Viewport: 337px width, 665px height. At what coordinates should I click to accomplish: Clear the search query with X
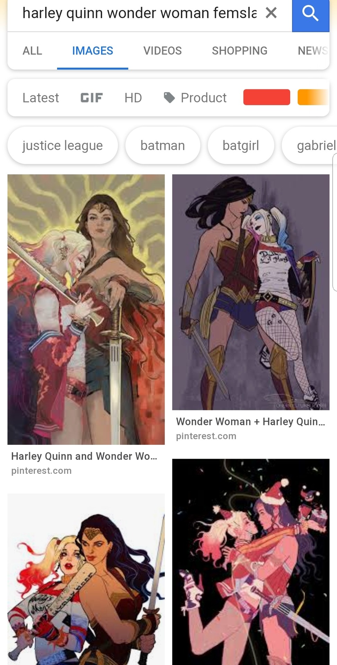point(271,13)
